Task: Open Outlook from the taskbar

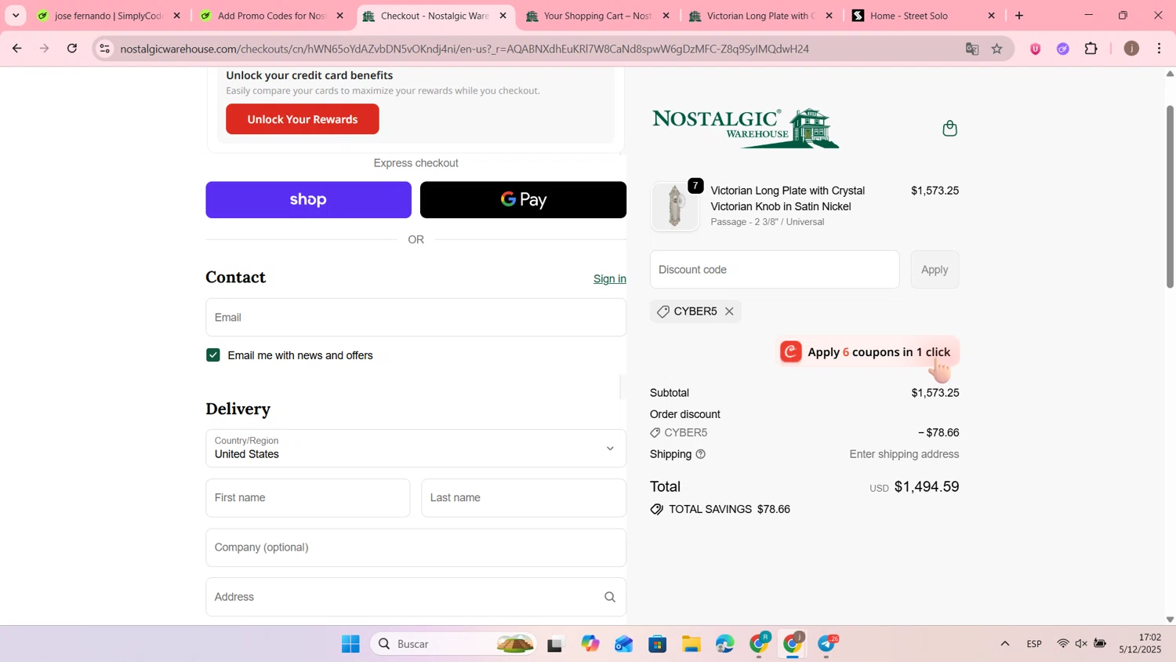Action: (623, 644)
